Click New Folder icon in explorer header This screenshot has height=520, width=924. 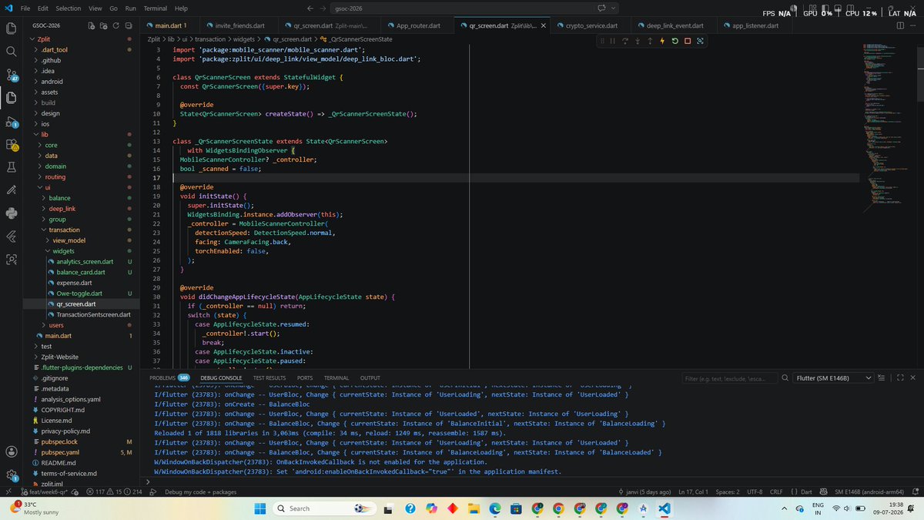[x=103, y=25]
